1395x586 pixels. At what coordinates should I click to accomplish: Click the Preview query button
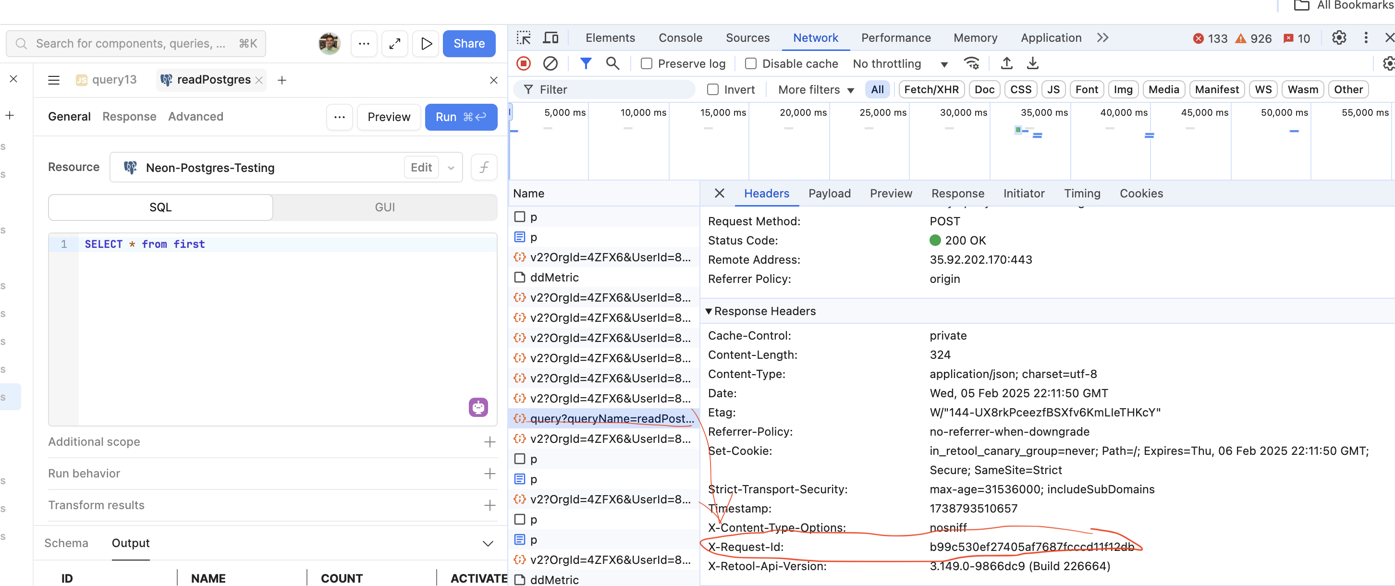[x=389, y=117]
